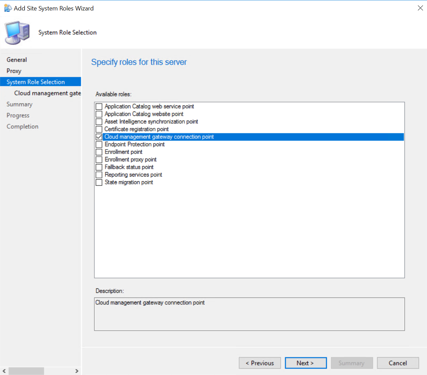The width and height of the screenshot is (427, 375).
Task: Uncheck Cloud management gateway connection point
Action: [99, 137]
